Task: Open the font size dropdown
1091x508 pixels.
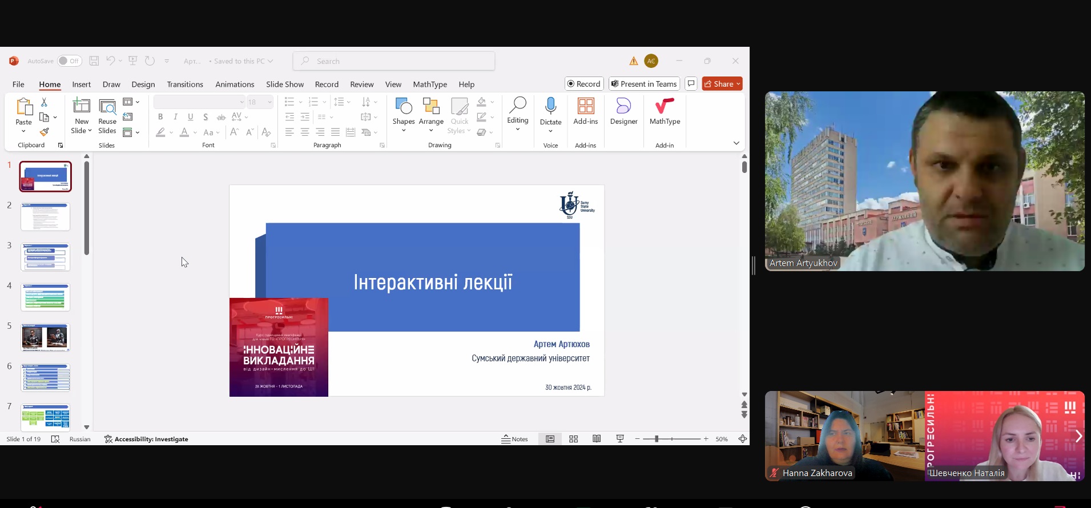Action: pos(269,102)
